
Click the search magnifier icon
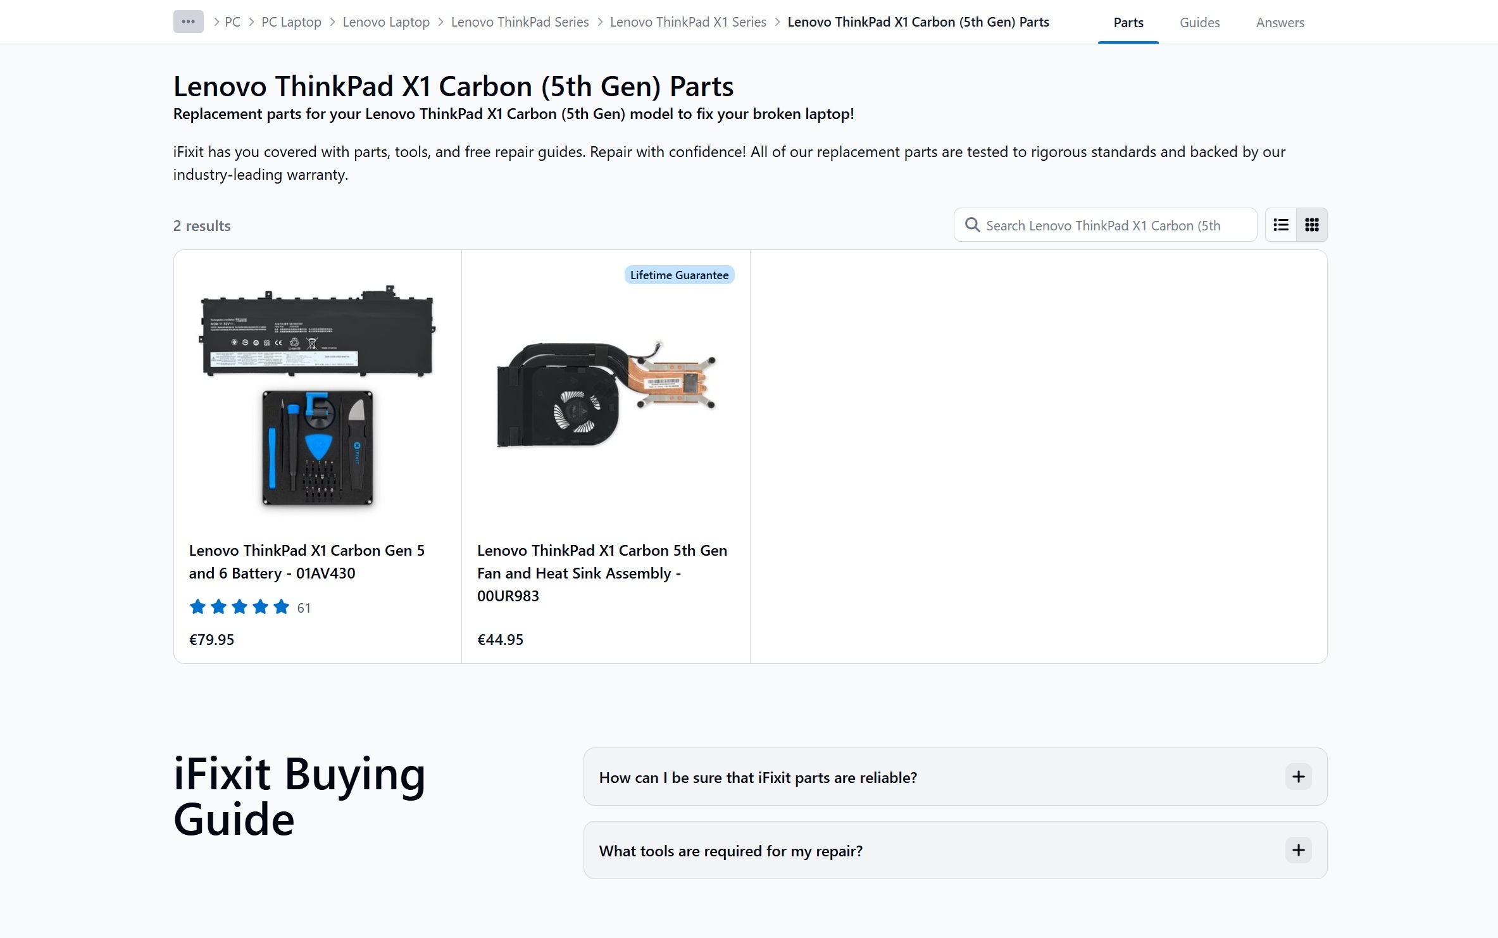(971, 225)
